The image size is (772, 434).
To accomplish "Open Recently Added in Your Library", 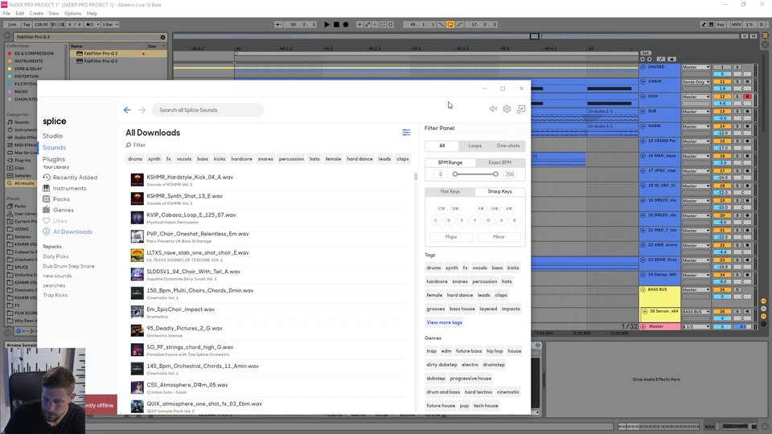I will (70, 178).
